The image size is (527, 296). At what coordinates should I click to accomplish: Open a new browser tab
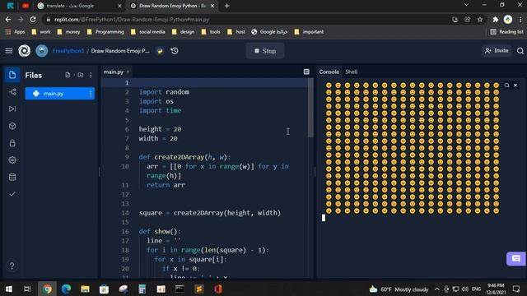coord(227,6)
